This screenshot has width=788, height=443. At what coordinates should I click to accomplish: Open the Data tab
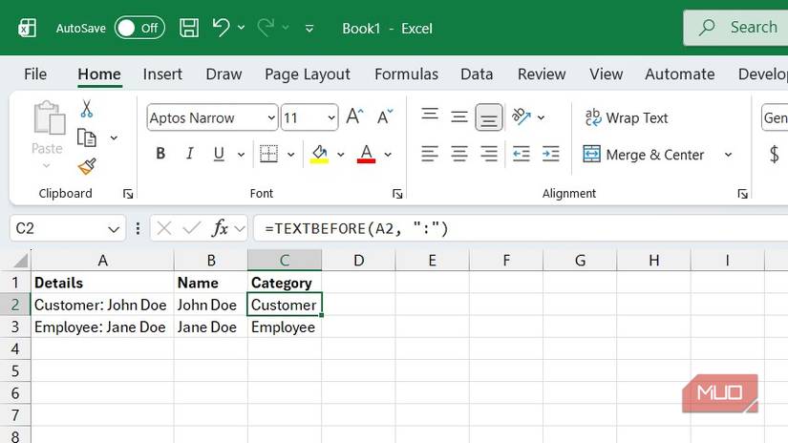click(x=477, y=74)
